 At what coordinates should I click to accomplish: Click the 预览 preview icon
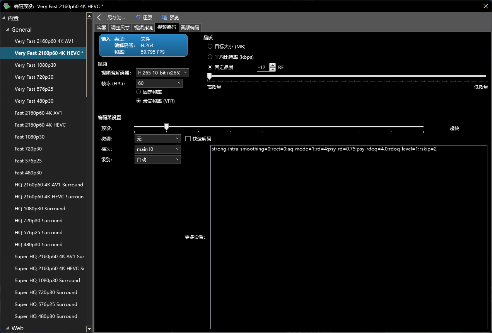(165, 17)
